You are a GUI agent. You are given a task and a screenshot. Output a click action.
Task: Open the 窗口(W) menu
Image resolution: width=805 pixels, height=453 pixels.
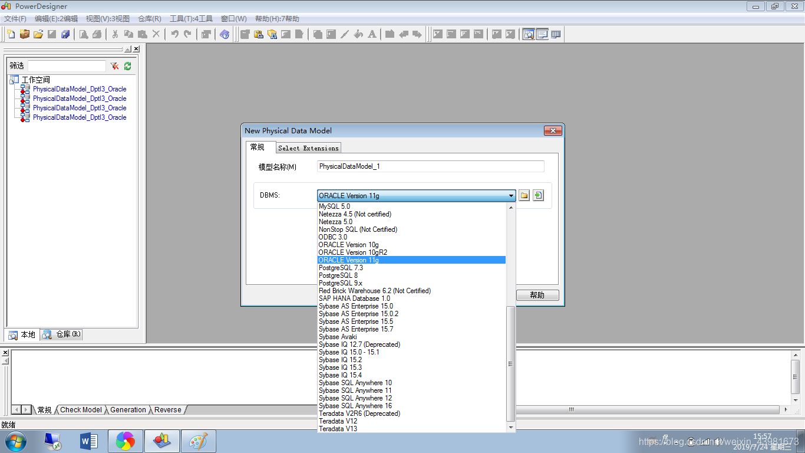(x=234, y=19)
